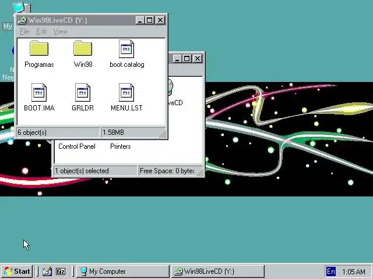373x279 pixels.
Task: Select the boot.catalog file icon
Action: pos(126,49)
